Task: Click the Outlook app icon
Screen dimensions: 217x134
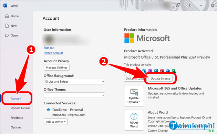Action: point(144,71)
